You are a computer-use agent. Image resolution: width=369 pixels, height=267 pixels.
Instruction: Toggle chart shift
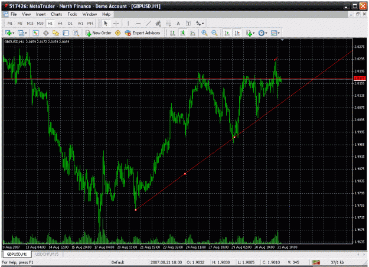click(x=237, y=33)
